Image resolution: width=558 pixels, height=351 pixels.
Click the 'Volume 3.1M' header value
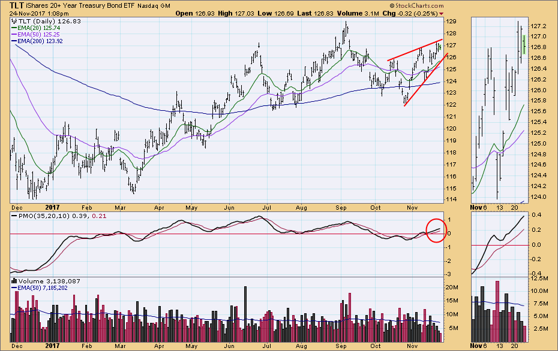click(x=358, y=14)
